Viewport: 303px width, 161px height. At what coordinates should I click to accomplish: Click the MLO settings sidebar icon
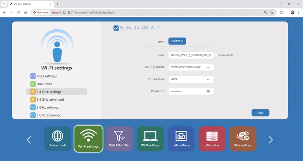33,76
